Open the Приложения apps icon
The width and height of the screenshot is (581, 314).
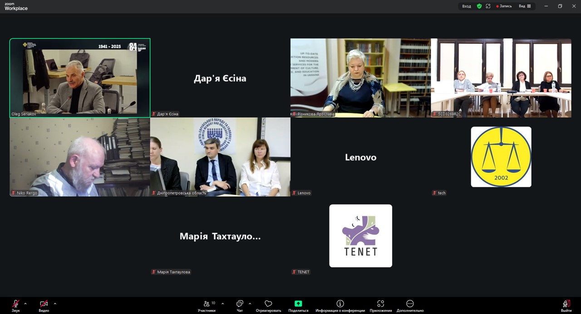click(x=380, y=304)
